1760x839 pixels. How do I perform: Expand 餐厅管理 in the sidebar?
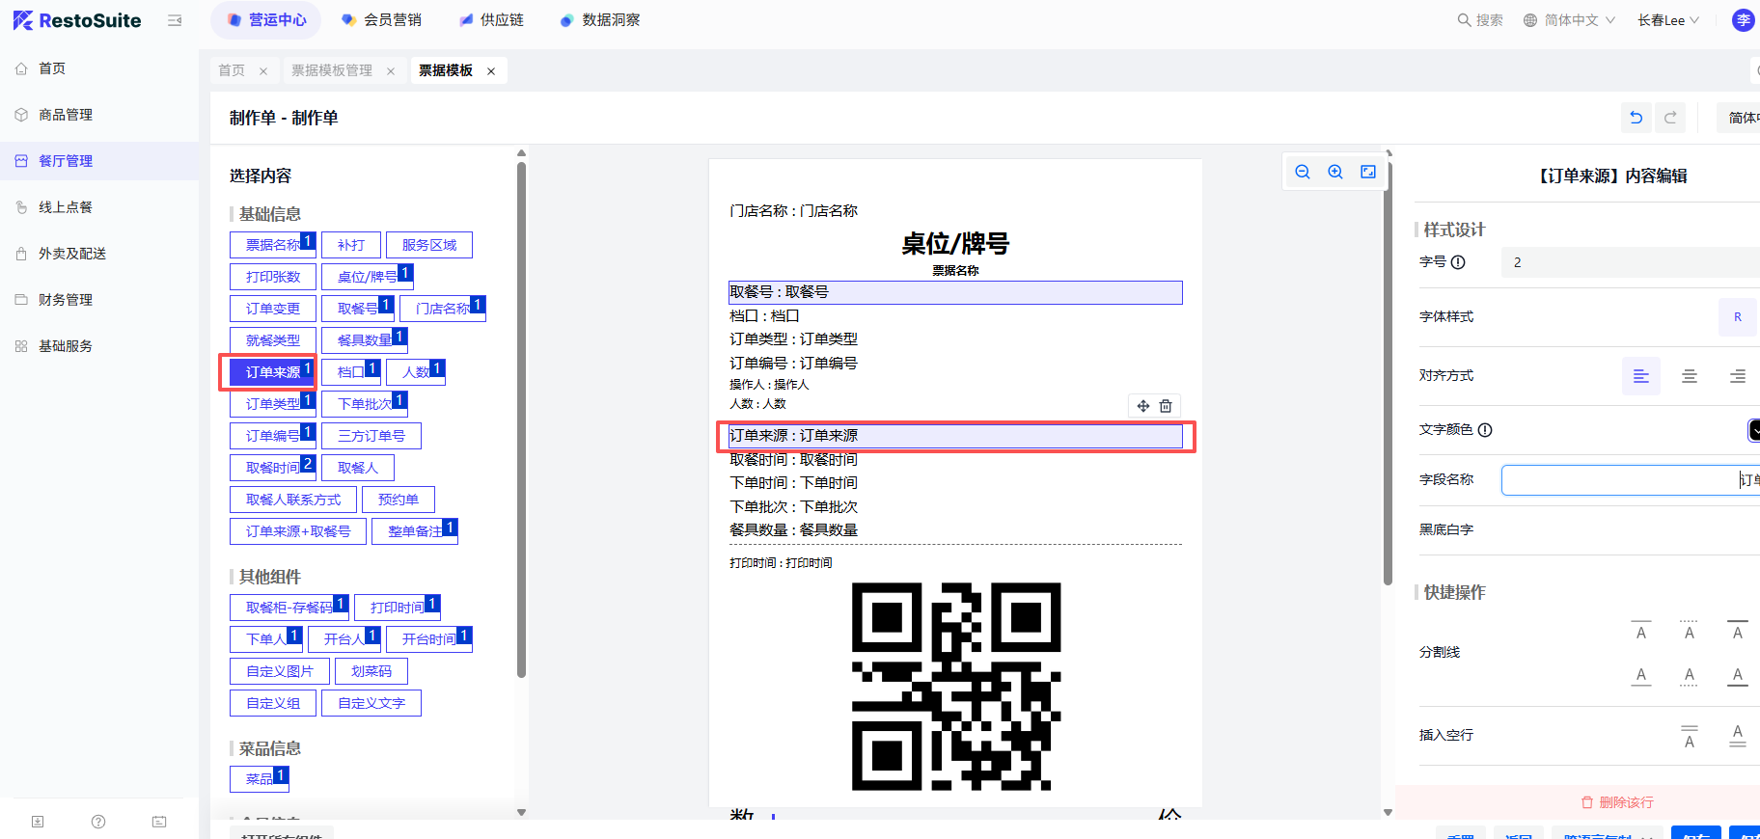tap(66, 161)
